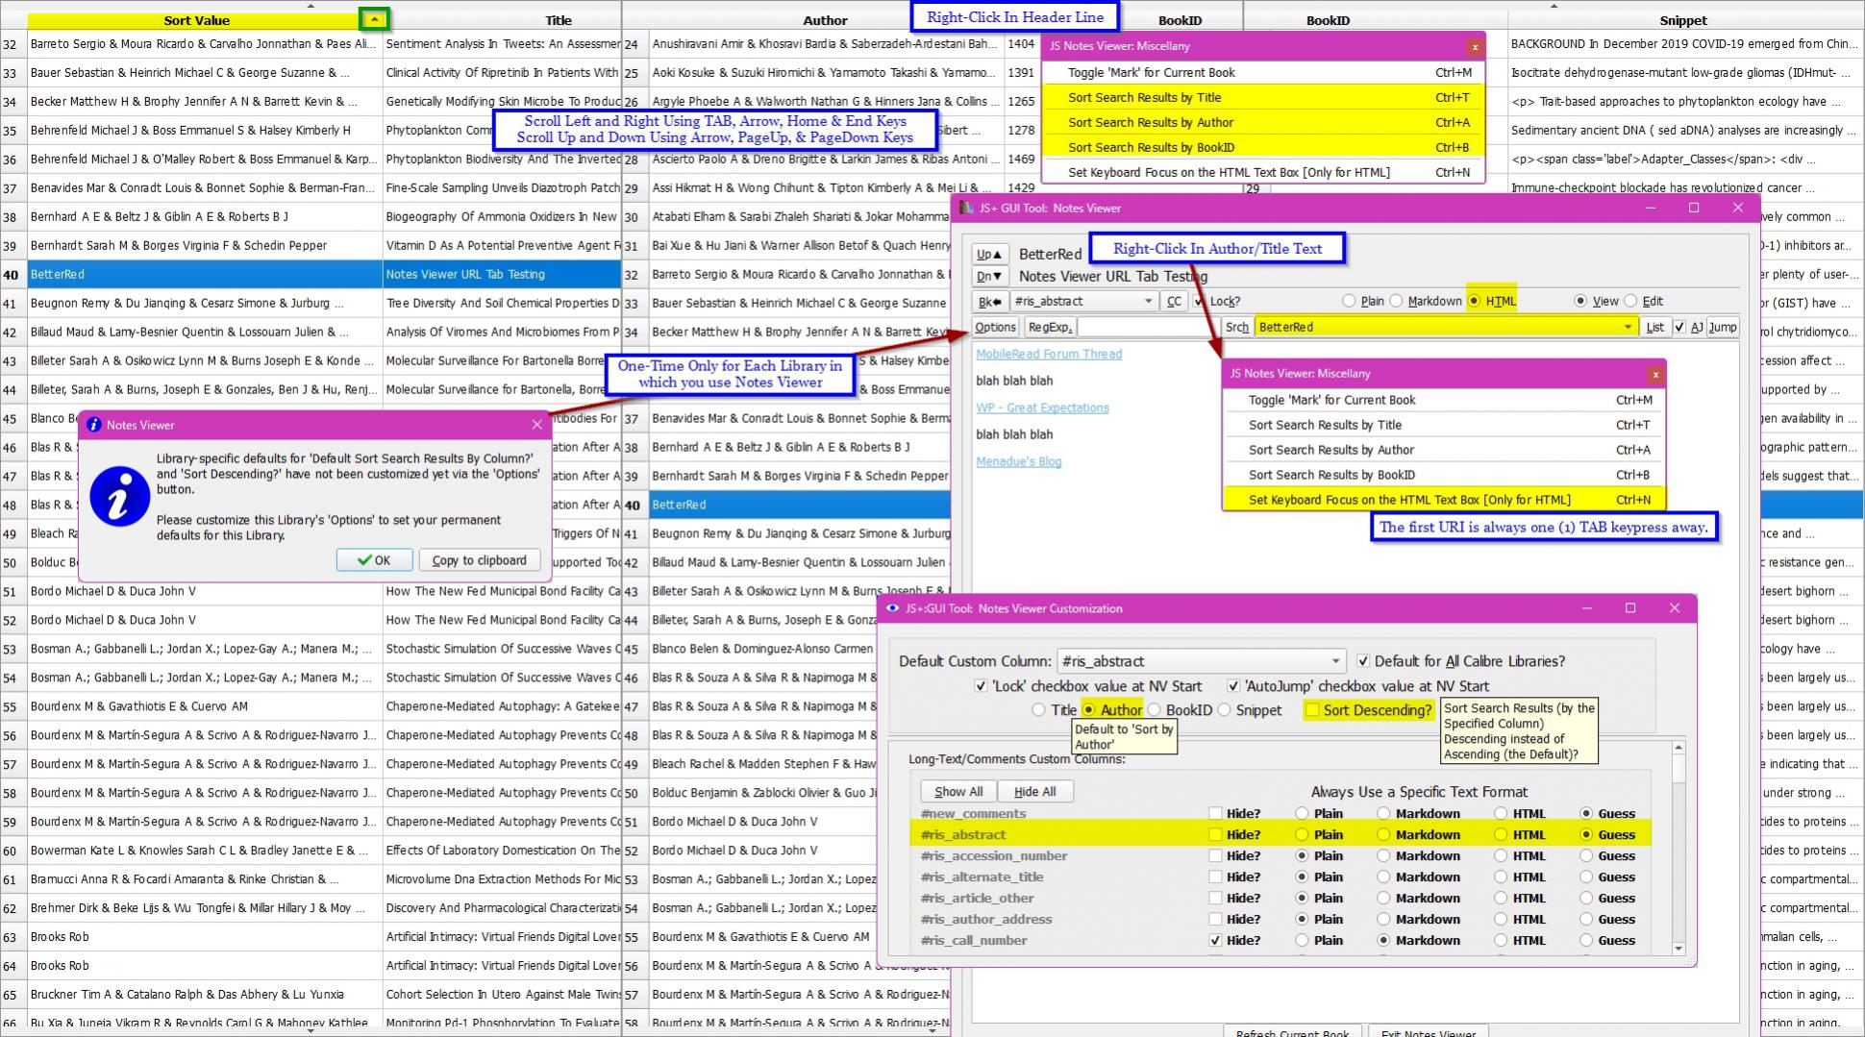Choose highlighted Set Keyboard Focus on HTML Text Box
Viewport: 1865px width, 1037px height.
click(x=1444, y=500)
